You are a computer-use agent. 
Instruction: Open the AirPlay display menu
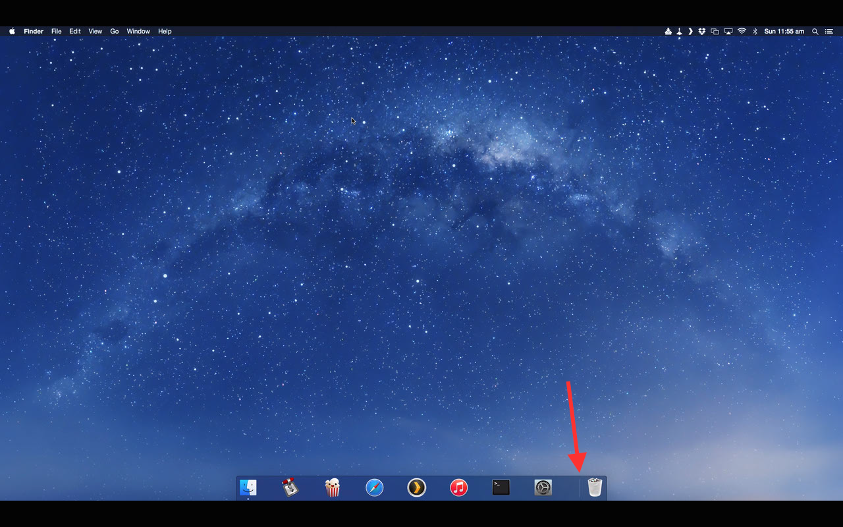pos(728,31)
